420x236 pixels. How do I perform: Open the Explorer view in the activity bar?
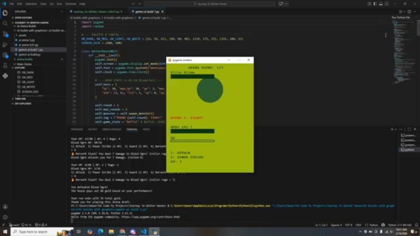(5, 13)
